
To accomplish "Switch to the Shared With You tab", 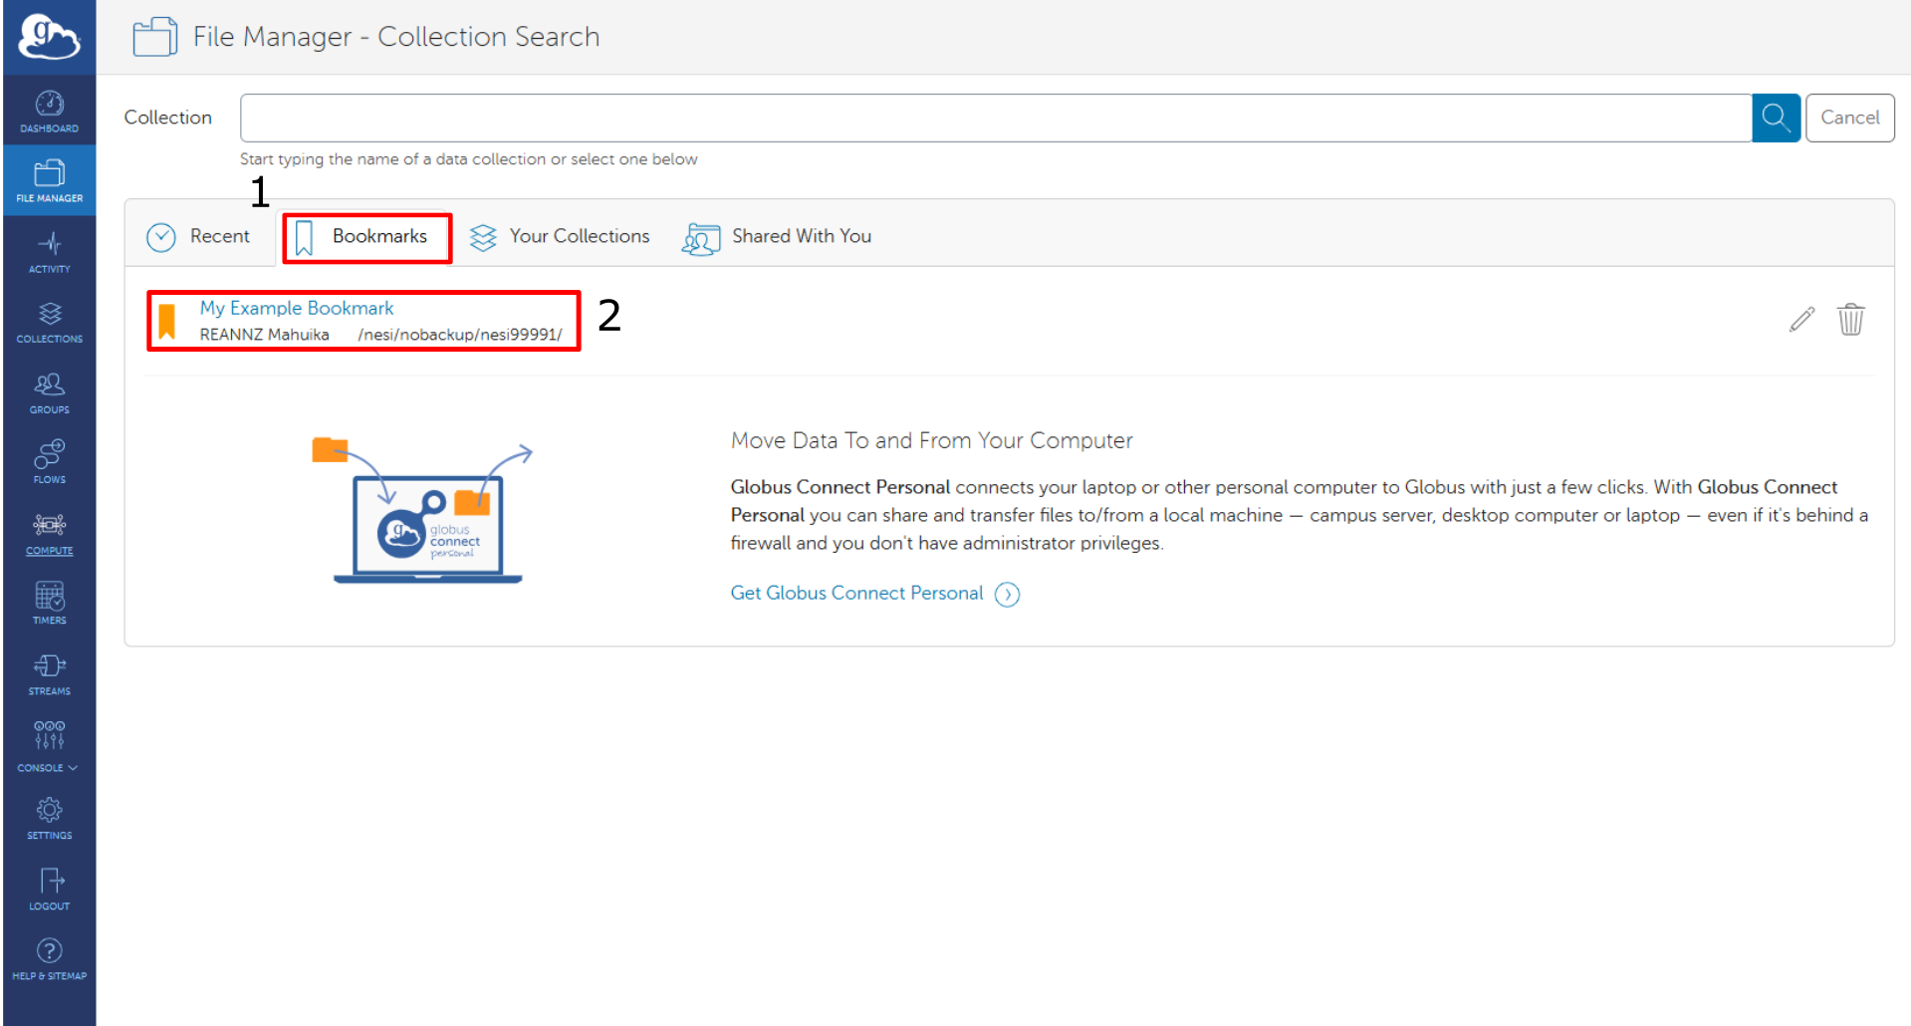I will (777, 236).
